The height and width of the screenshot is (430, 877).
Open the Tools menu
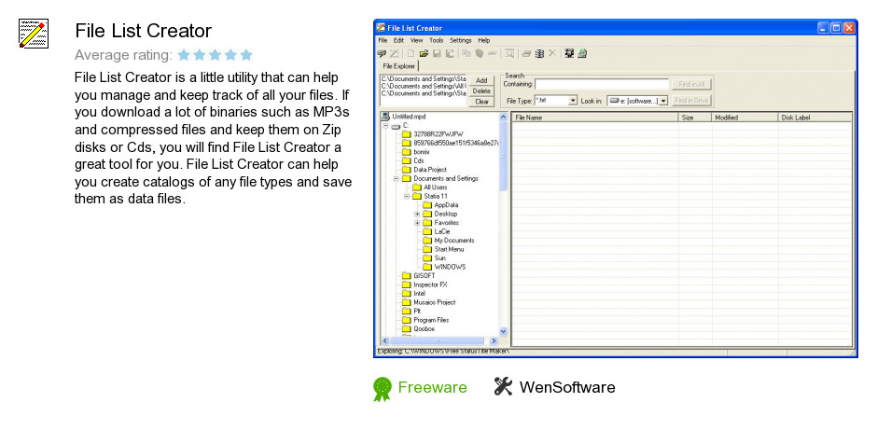point(437,40)
